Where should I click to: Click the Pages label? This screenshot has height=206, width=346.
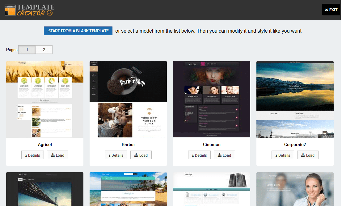(x=12, y=50)
